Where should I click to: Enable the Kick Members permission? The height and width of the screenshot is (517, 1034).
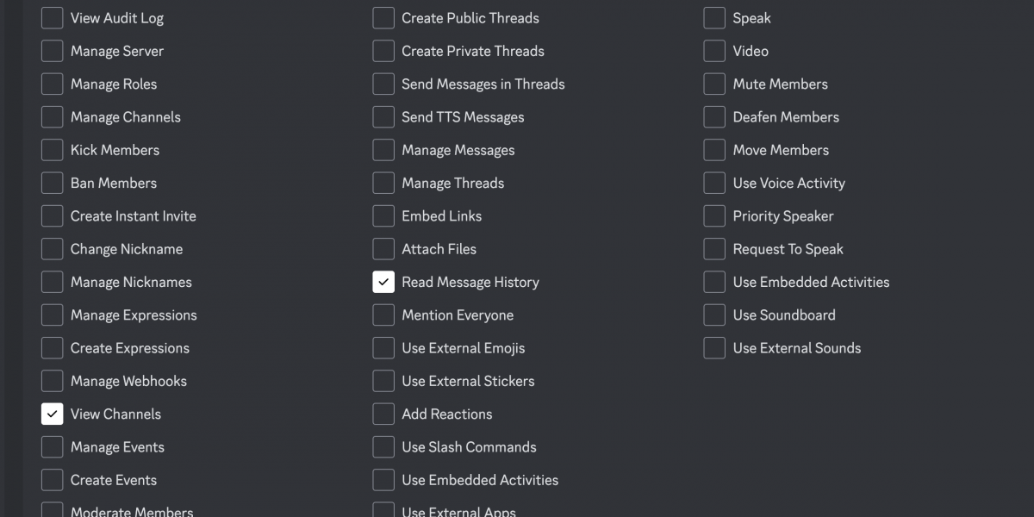point(53,150)
